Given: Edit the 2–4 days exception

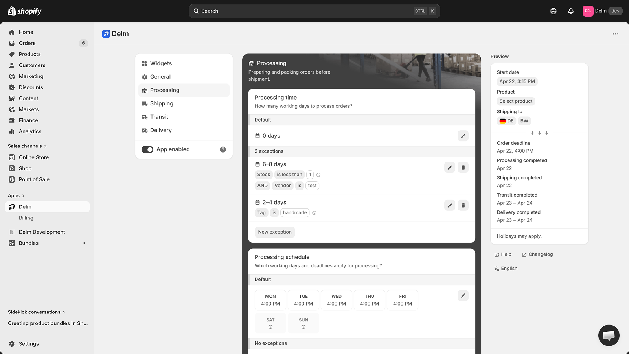Looking at the screenshot, I should point(449,205).
